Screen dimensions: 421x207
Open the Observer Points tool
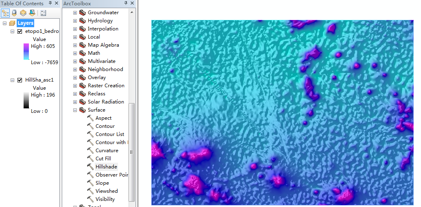pos(112,175)
